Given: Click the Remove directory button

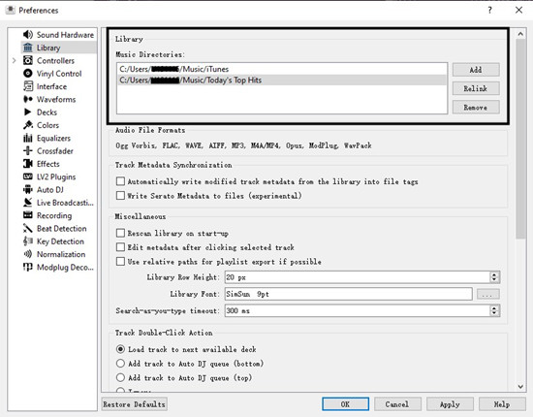Looking at the screenshot, I should pyautogui.click(x=476, y=107).
